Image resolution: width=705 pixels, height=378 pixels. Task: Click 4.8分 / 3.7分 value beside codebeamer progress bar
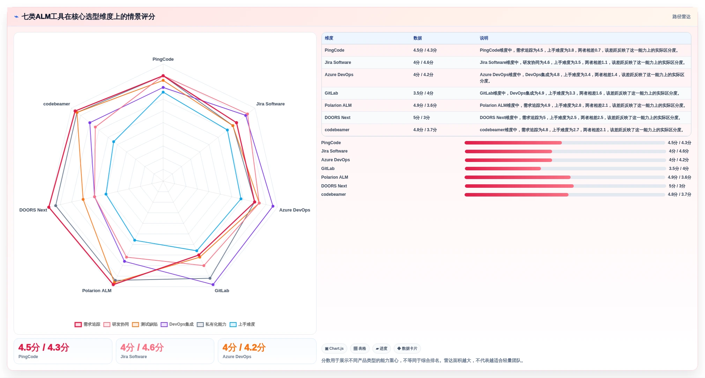(680, 194)
